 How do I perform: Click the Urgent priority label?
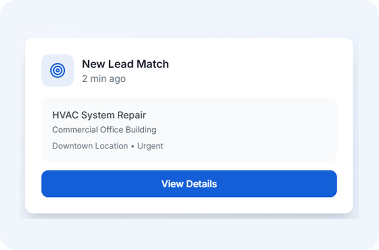click(x=150, y=146)
